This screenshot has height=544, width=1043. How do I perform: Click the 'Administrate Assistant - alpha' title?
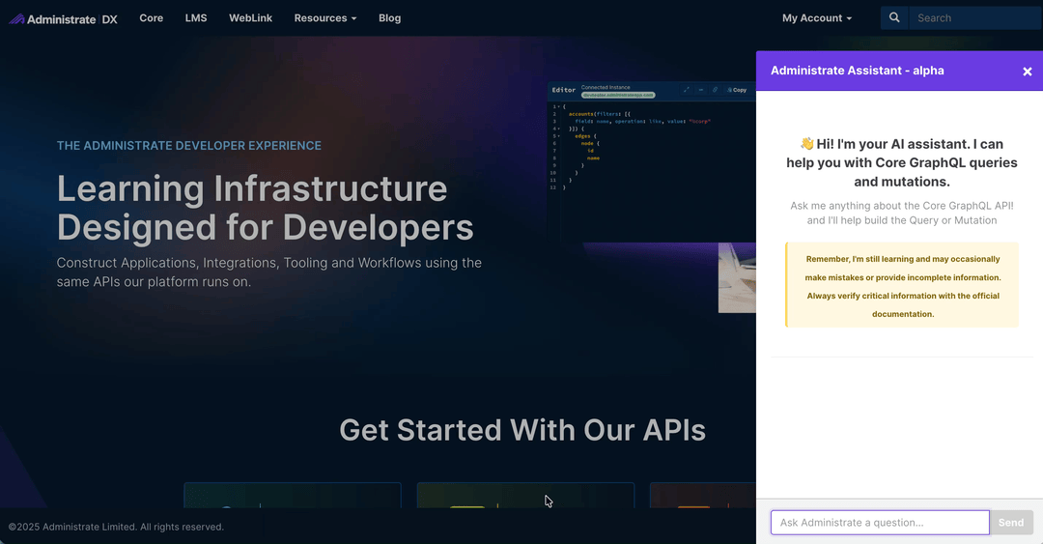857,71
